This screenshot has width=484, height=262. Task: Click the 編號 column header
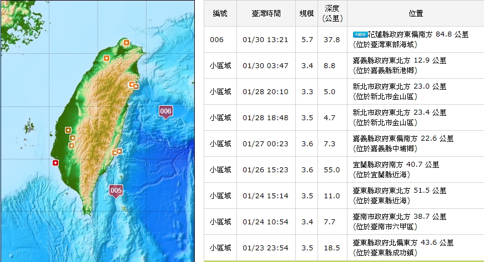pos(220,13)
